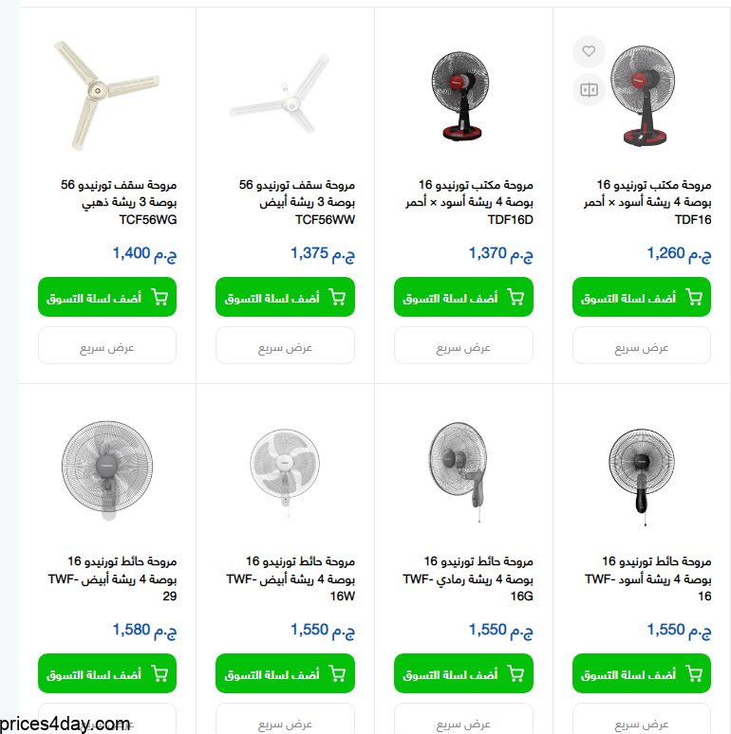The height and width of the screenshot is (734, 731).
Task: Open quick view for TDF16D desk fan
Action: (463, 345)
